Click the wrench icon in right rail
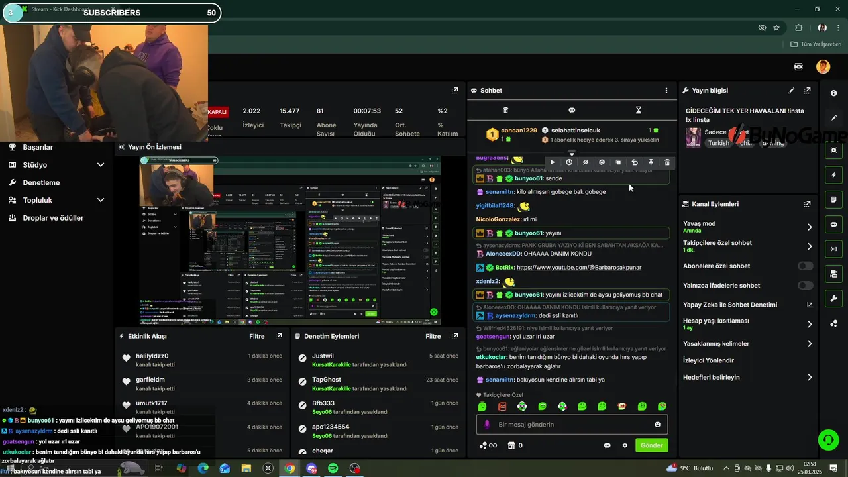This screenshot has width=848, height=477. point(833,299)
